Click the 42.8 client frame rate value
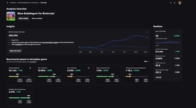The height and width of the screenshot is (108, 196). 158,65
